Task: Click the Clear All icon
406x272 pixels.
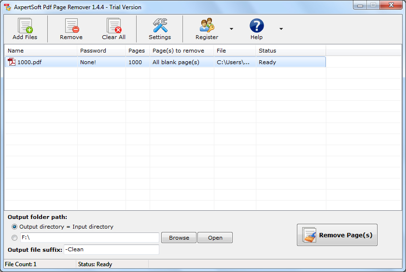Action: point(114,26)
